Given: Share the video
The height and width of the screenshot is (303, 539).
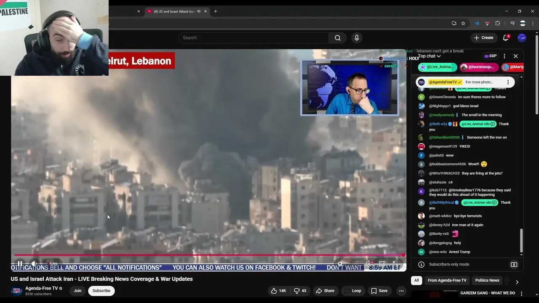Looking at the screenshot, I should [325, 291].
